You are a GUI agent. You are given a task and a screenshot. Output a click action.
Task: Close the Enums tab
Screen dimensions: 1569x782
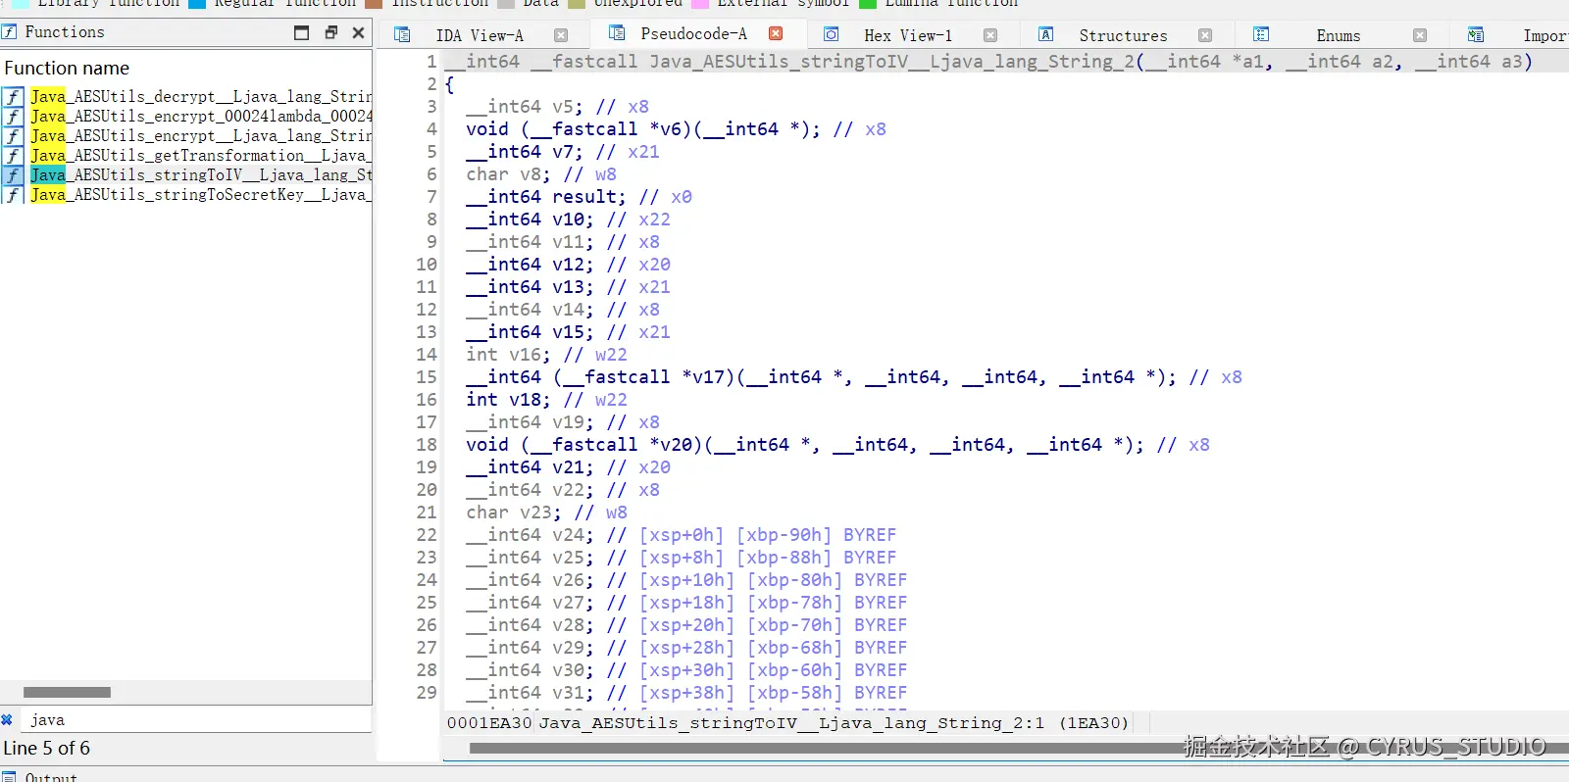point(1420,35)
